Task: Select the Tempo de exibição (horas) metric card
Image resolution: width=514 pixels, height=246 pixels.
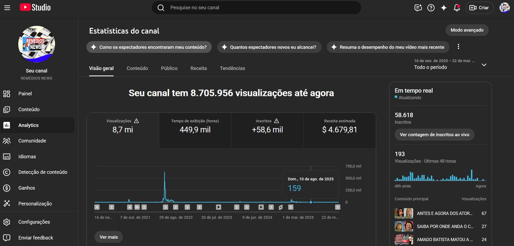Action: coord(195,130)
